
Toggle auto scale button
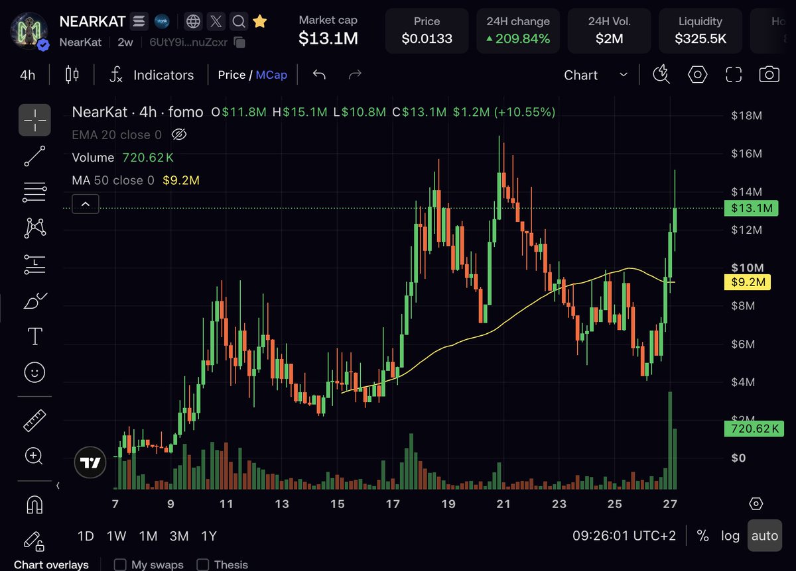point(765,535)
